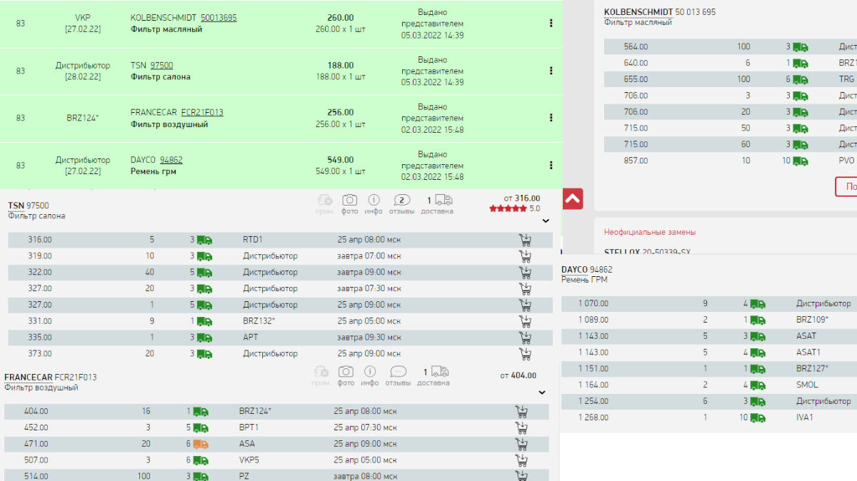Collapse FRANCECAR offers list with chevron
857x481 pixels.
(x=541, y=393)
